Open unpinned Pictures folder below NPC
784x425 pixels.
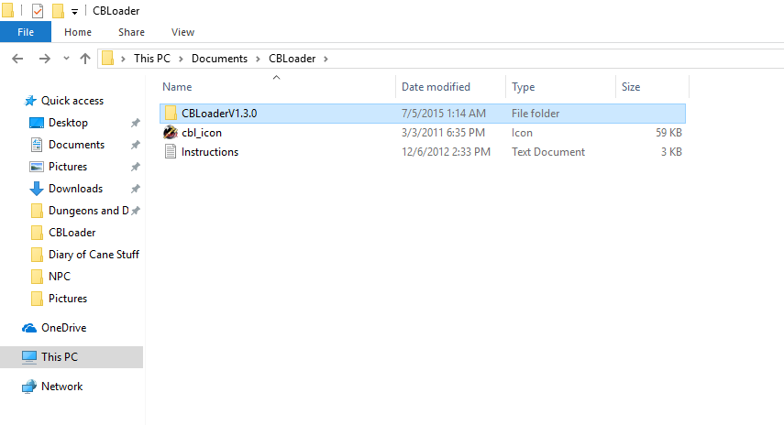coord(68,299)
